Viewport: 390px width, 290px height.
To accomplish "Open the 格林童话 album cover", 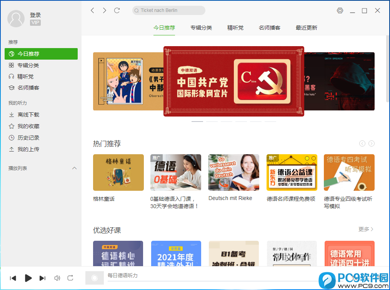I will [x=118, y=172].
